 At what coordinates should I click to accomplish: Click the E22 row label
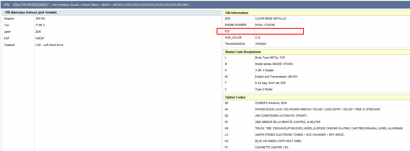227,31
